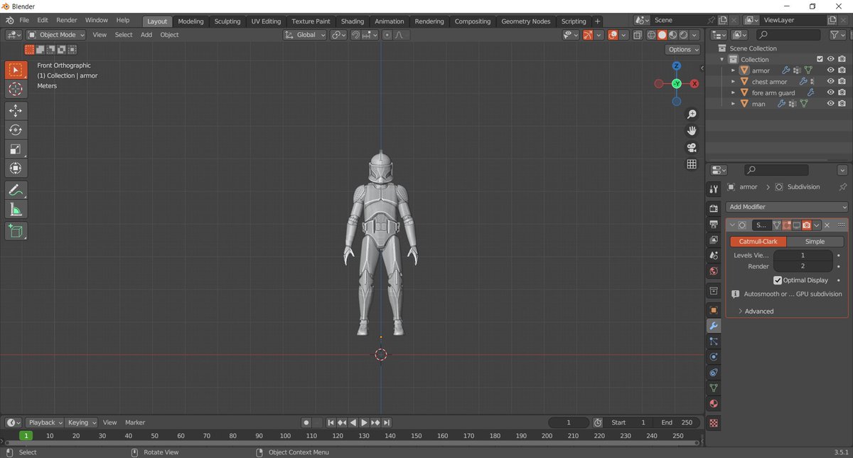Open the Render menu

[66, 21]
